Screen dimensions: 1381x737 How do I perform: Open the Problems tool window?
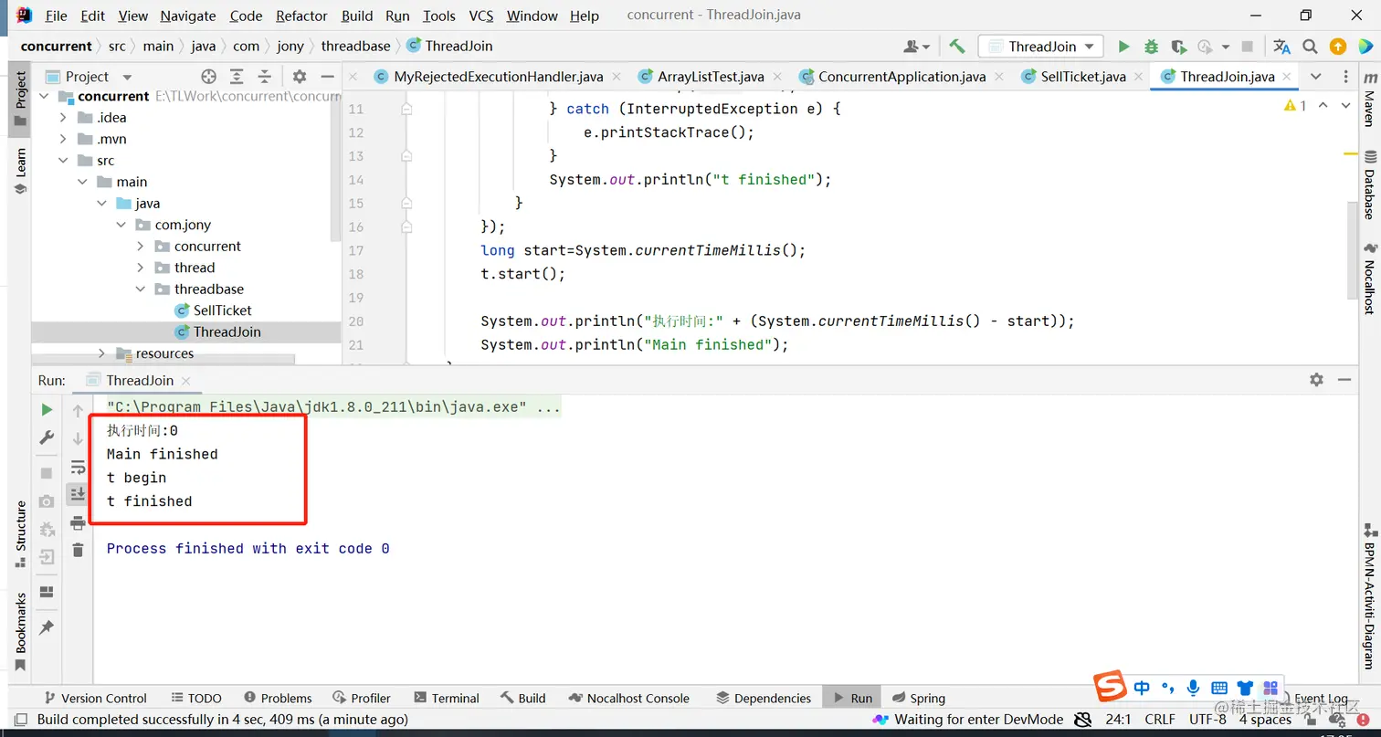tap(277, 698)
